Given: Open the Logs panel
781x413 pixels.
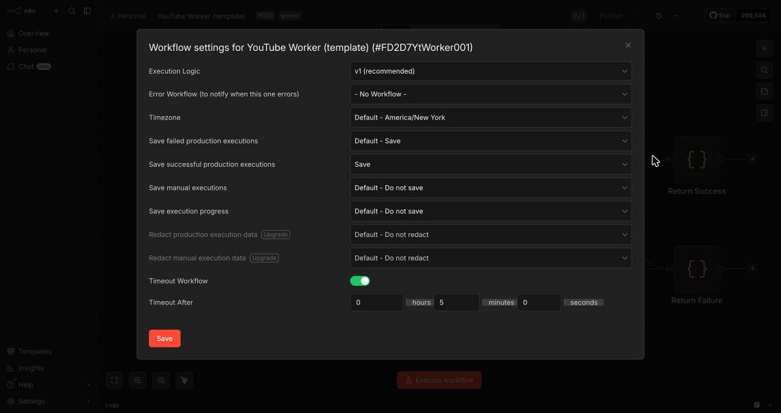Looking at the screenshot, I should coord(112,405).
